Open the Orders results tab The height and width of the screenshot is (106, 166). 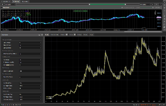coord(72,35)
